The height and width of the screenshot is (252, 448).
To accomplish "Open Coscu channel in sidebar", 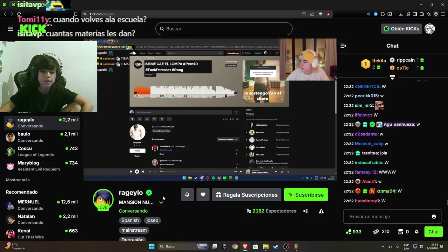I will pos(42,152).
